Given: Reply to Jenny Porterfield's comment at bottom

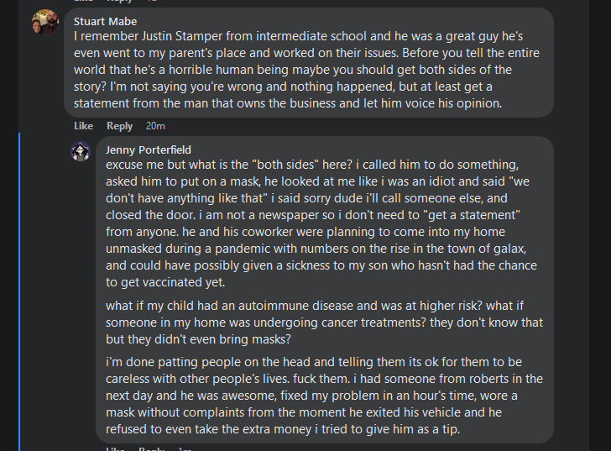Looking at the screenshot, I should [x=151, y=449].
